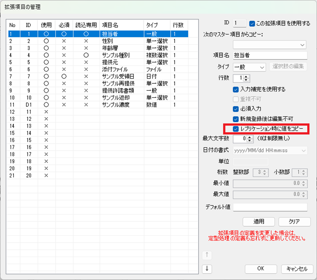Click the 項目名 text field
317x280 pixels.
point(270,56)
